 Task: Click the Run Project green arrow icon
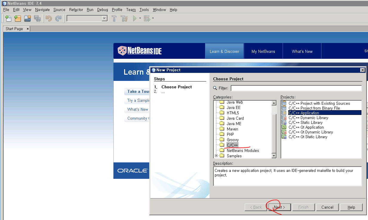pos(135,19)
